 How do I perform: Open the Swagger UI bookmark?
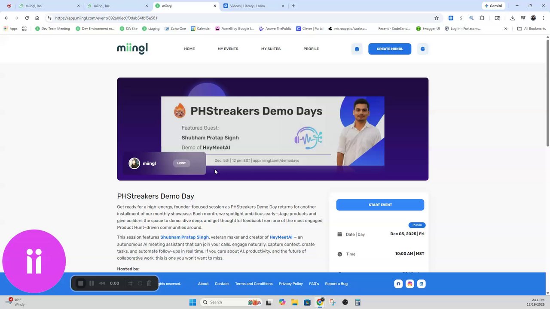[428, 29]
